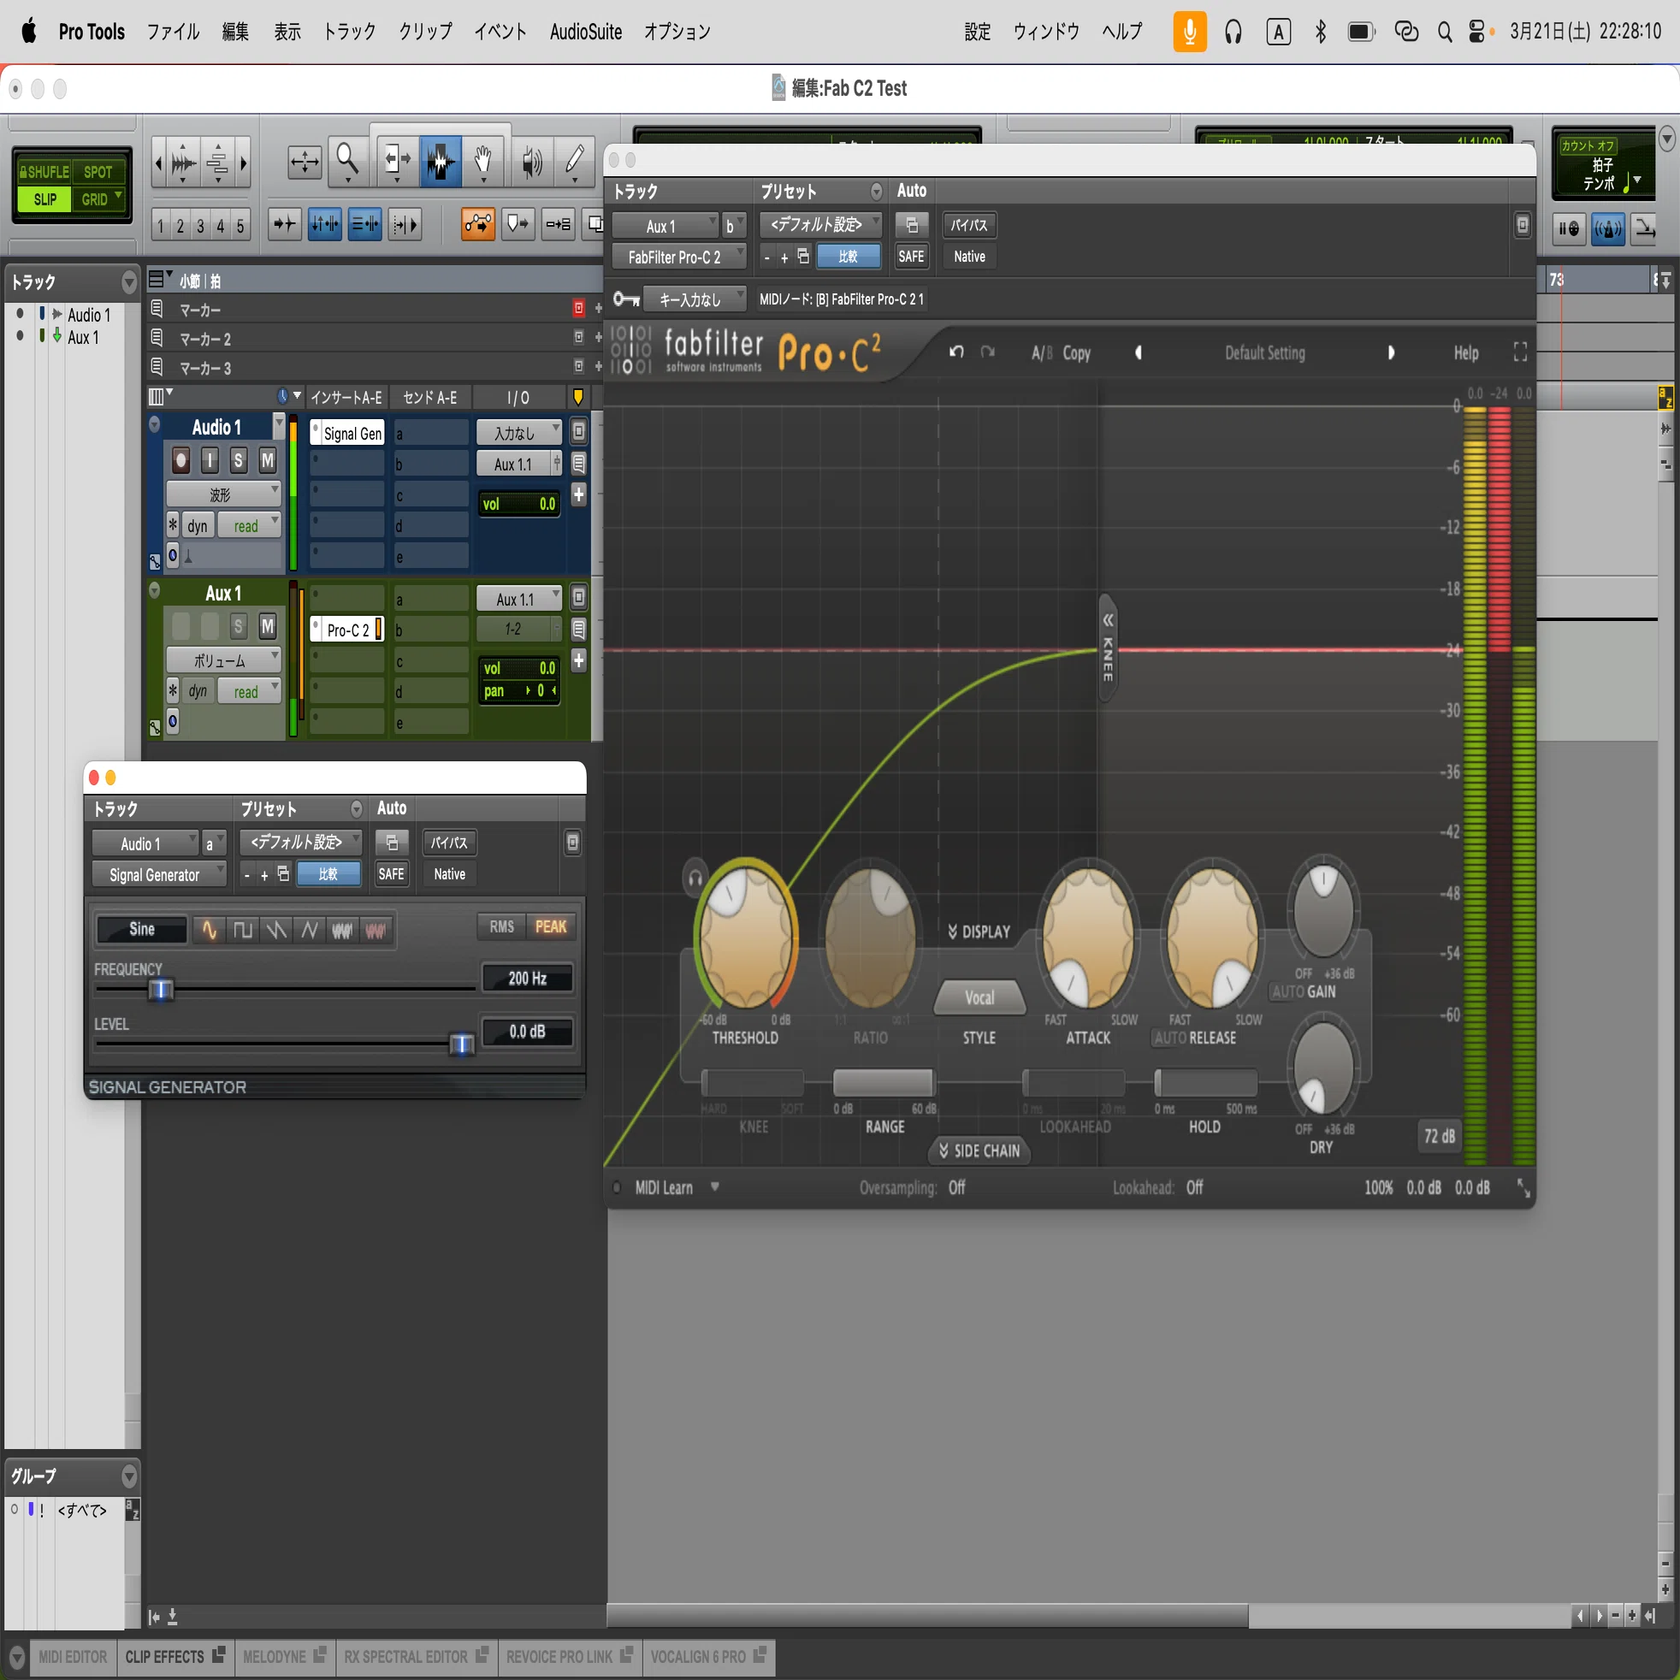
Task: Select the Scrubber speaker tool
Action: pyautogui.click(x=531, y=161)
